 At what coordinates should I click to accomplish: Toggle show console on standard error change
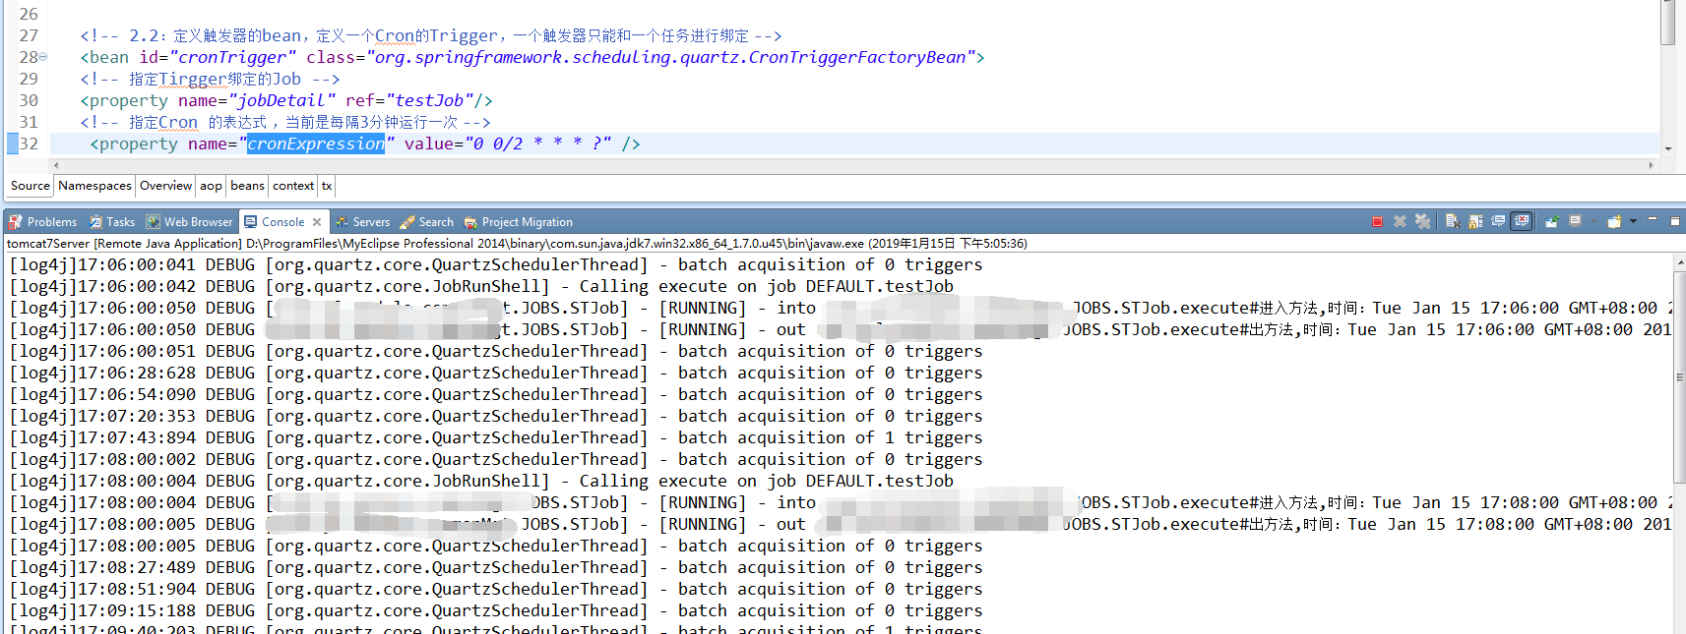coord(1522,222)
